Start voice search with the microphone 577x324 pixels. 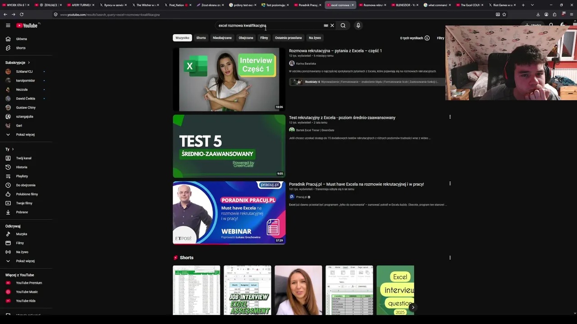pyautogui.click(x=358, y=26)
